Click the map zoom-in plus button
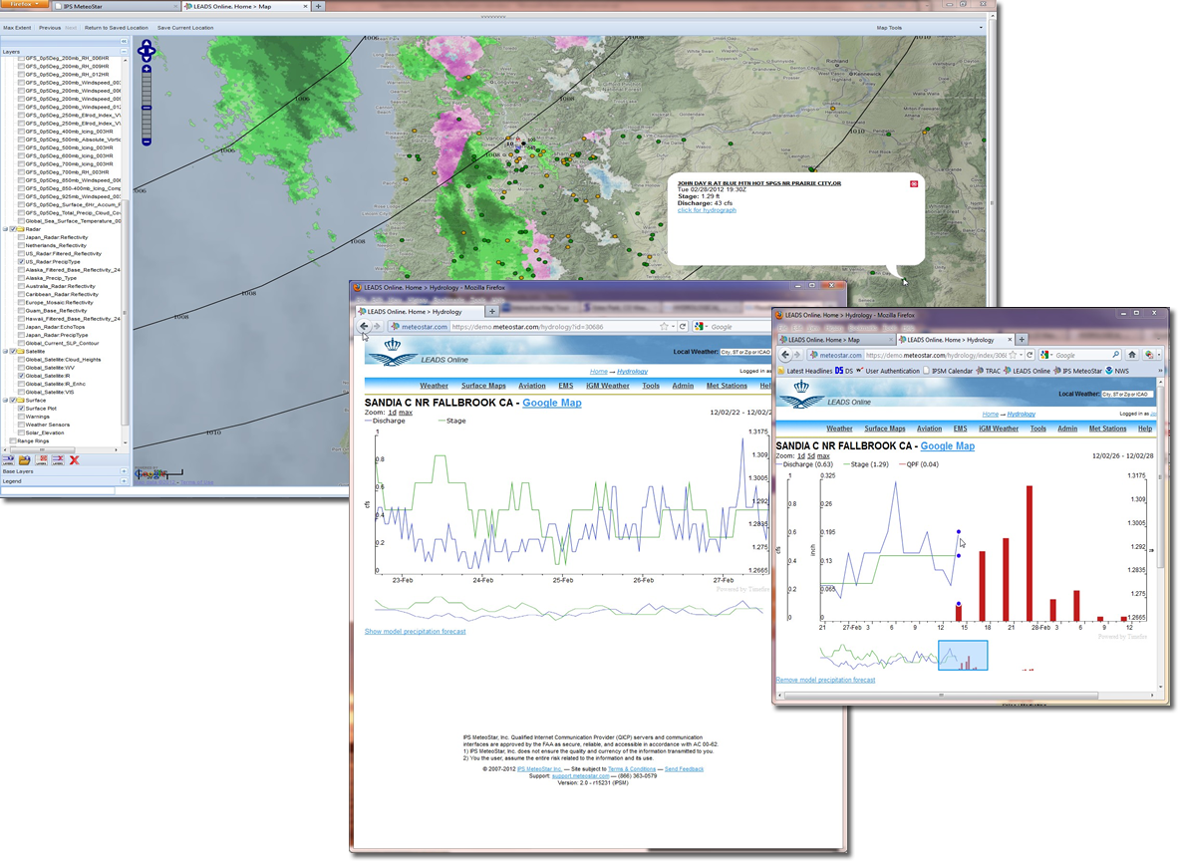Image resolution: width=1178 pixels, height=861 pixels. [x=147, y=69]
